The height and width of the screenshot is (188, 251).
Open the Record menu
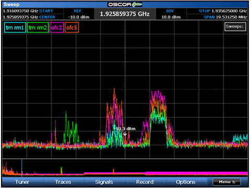[x=145, y=182]
